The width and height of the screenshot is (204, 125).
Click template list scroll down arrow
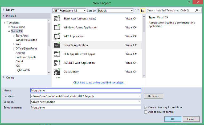(144, 76)
